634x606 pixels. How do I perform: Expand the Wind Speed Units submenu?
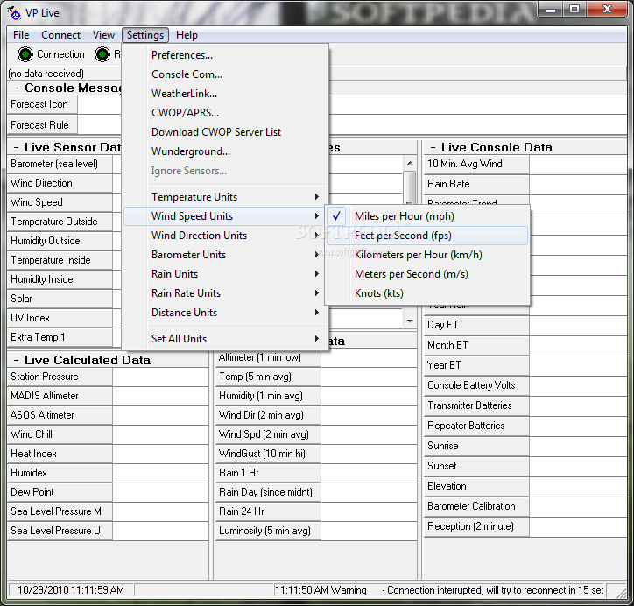(226, 216)
